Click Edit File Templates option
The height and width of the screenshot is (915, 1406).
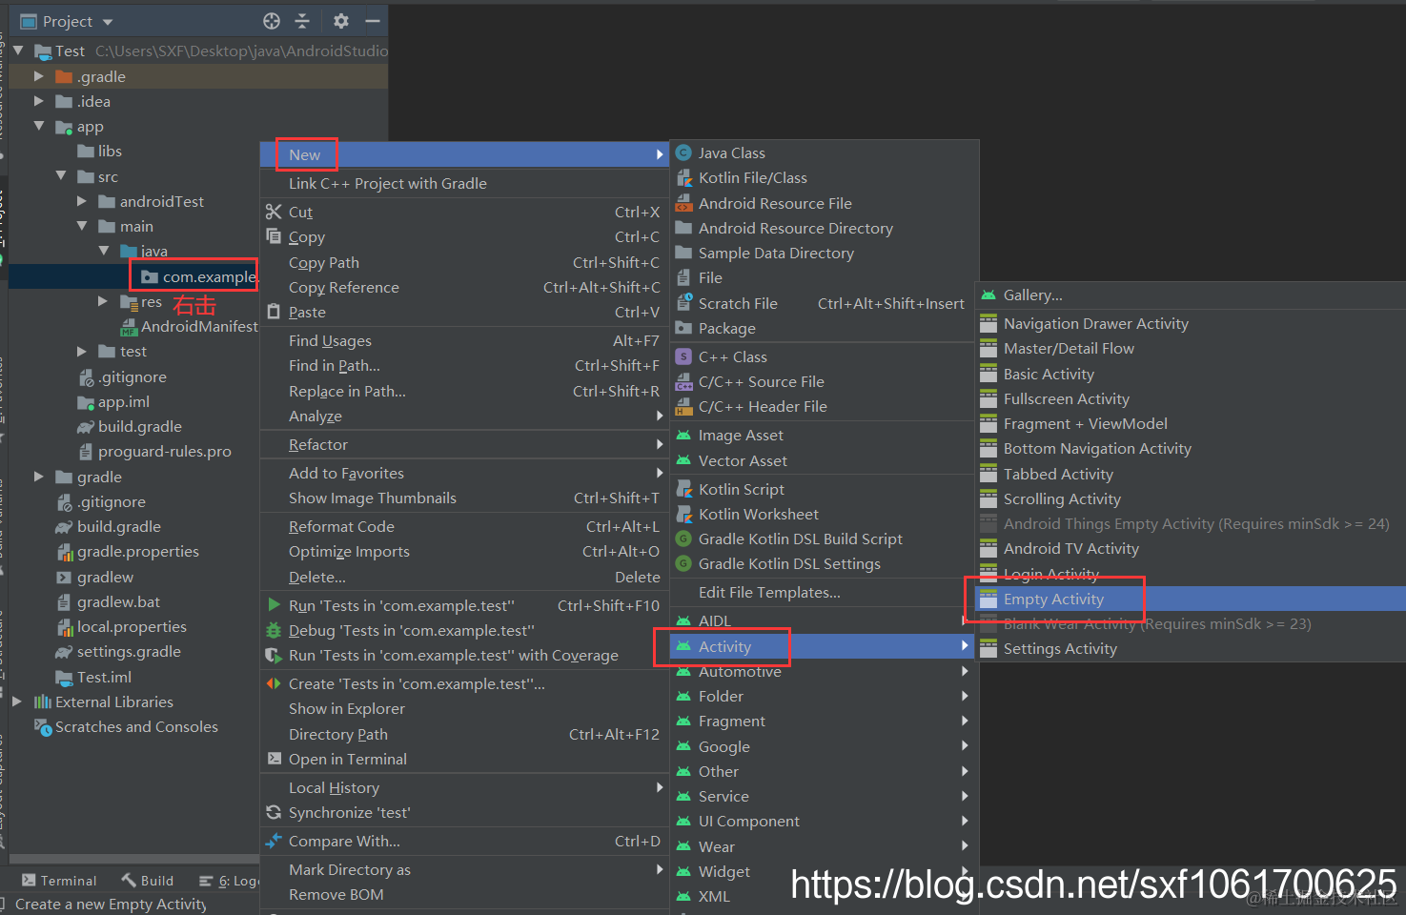(x=824, y=593)
